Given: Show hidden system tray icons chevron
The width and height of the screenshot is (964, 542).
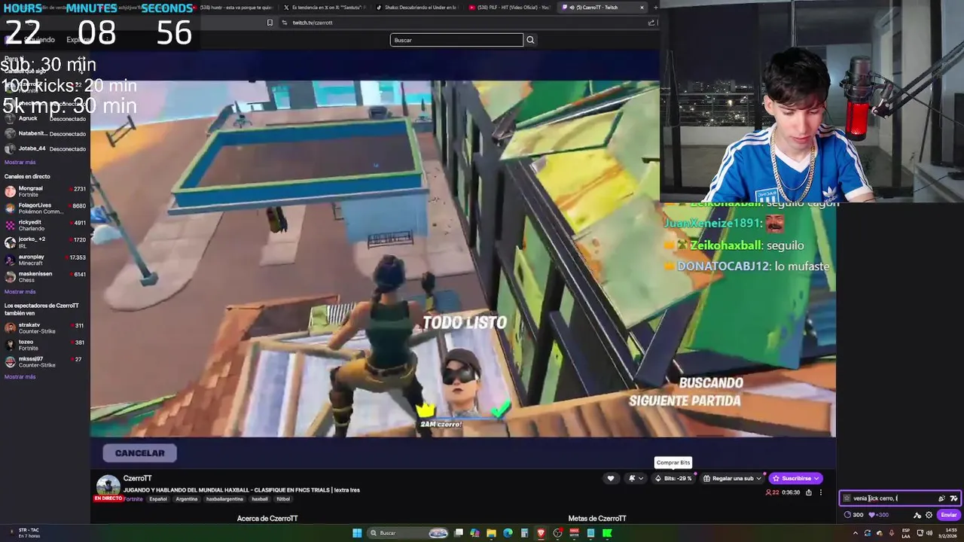Looking at the screenshot, I should click(x=856, y=533).
